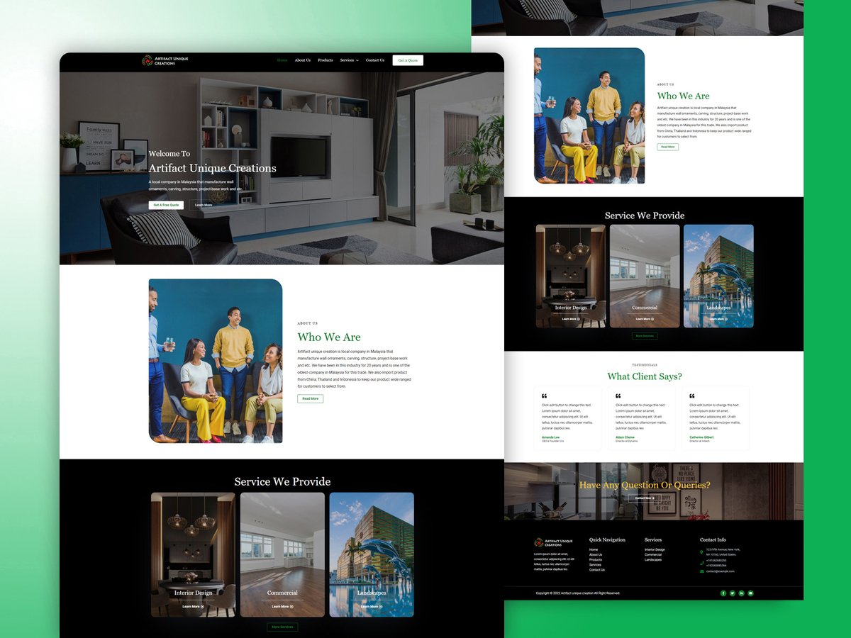Click Learn More under Commercial, left page
Image resolution: width=851 pixels, height=638 pixels.
click(x=282, y=607)
